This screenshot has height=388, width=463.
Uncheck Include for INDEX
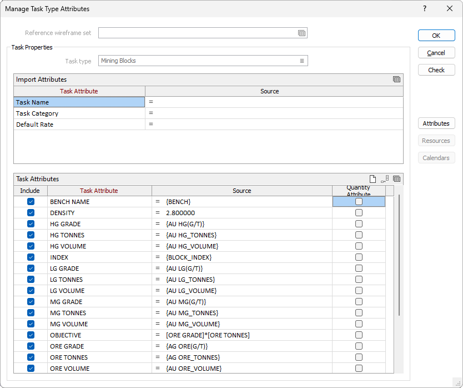click(31, 257)
